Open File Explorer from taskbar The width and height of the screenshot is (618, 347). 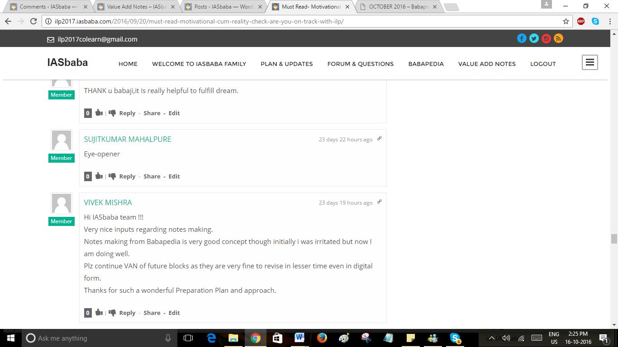pos(233,338)
